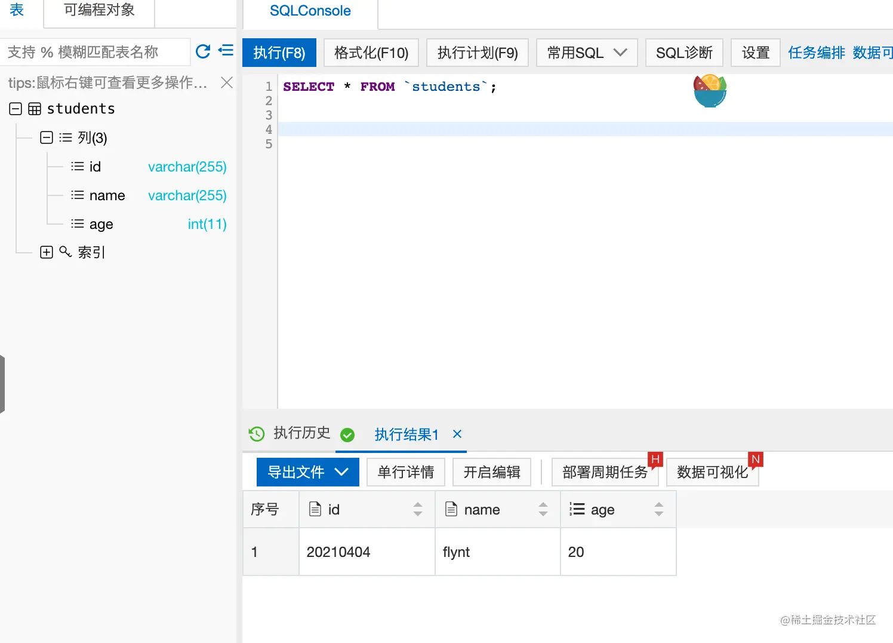
Task: Click the int(11) type of age
Action: 207,224
